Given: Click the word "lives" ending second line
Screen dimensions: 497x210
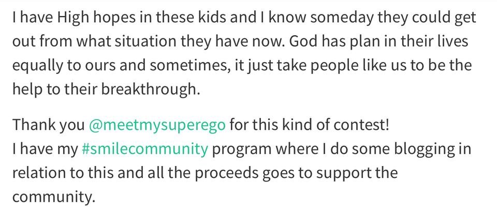Looking at the screenshot, I should coord(452,41).
